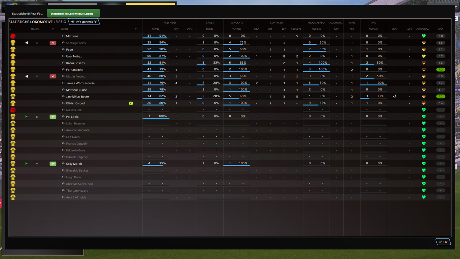
Task: Click the substituted-on green arrow badge for Solly March
Action: (53, 164)
